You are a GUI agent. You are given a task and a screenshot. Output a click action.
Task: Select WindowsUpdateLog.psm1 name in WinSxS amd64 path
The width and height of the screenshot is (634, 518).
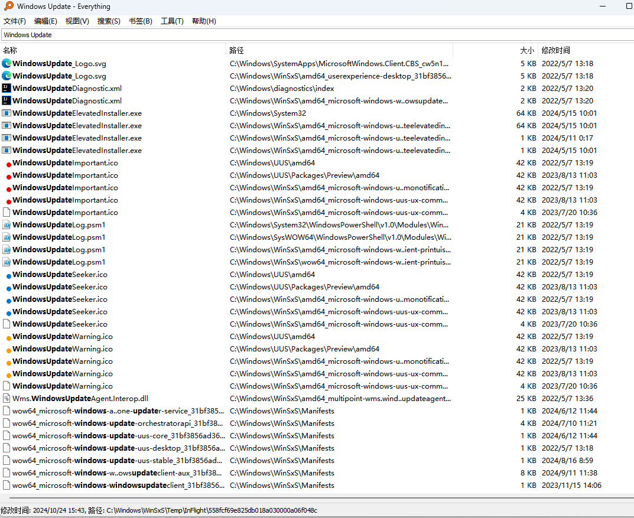(58, 250)
